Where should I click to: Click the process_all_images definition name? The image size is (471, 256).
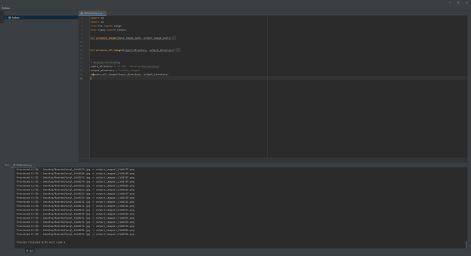pyautogui.click(x=109, y=50)
